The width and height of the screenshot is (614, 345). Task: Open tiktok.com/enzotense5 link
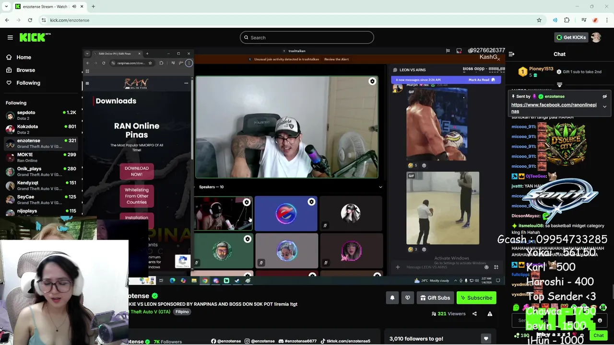pos(345,341)
